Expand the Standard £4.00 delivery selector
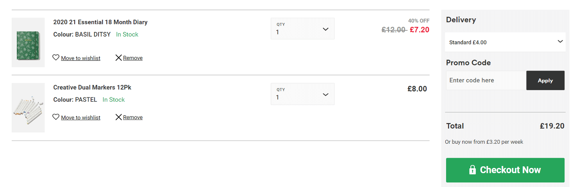The image size is (586, 187). tap(505, 42)
